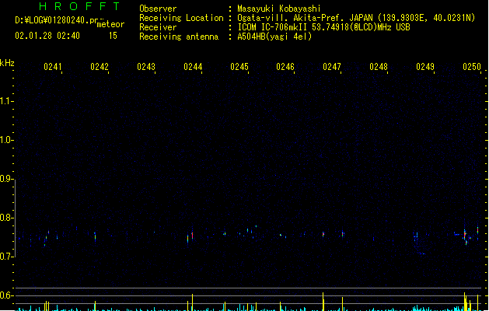489x311 pixels.
Task: Click the 0.9 kHz axis label
Action: [6, 179]
